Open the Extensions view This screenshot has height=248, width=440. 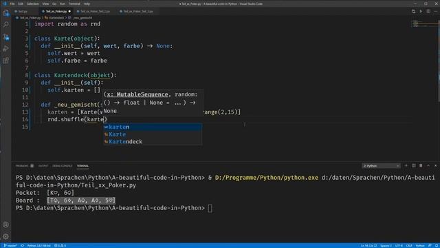coord(5,61)
